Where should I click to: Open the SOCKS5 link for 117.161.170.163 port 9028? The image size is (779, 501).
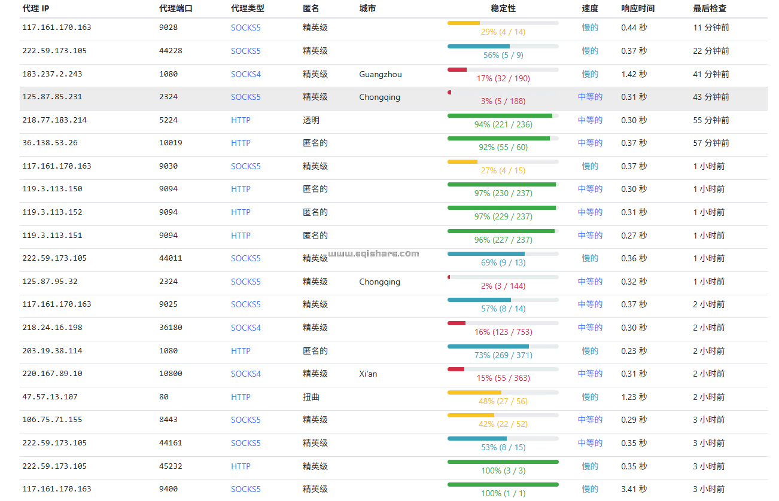(246, 28)
